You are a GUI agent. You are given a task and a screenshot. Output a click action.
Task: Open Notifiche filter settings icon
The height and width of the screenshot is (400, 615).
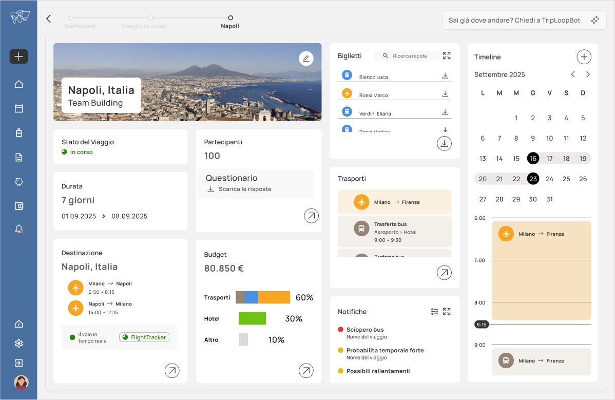point(435,311)
